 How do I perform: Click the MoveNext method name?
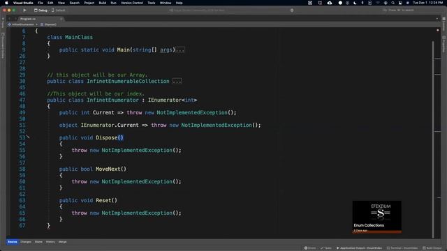point(108,169)
